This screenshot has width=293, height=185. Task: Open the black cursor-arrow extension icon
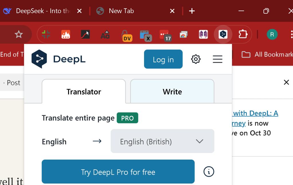(85, 34)
